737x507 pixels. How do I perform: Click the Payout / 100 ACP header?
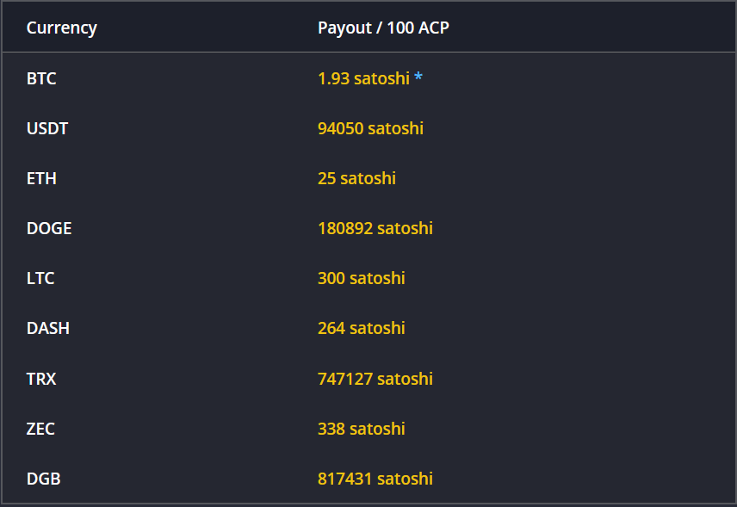(x=383, y=28)
